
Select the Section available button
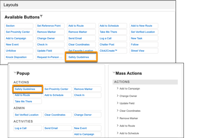point(19,26)
